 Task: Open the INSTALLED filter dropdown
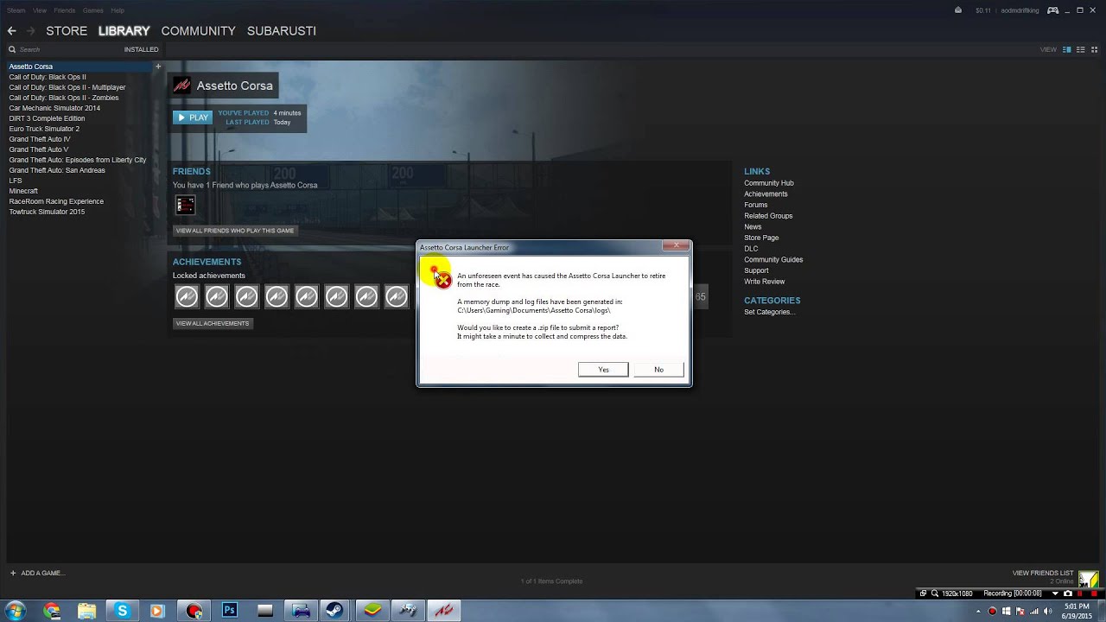[141, 49]
